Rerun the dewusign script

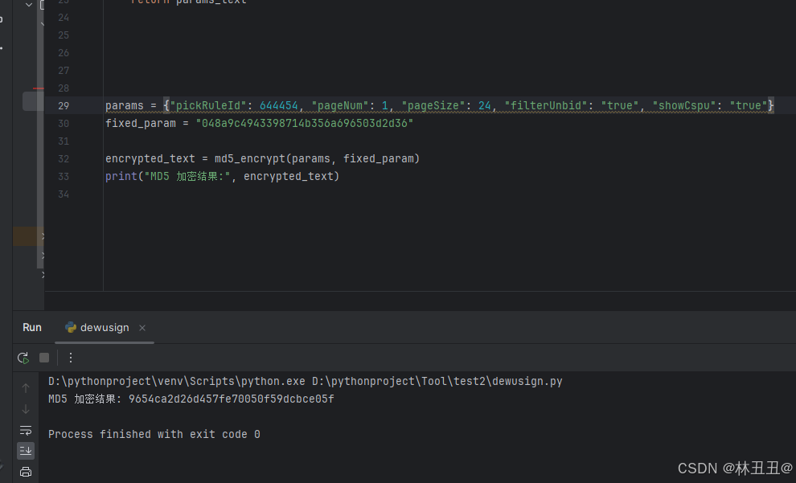[23, 358]
